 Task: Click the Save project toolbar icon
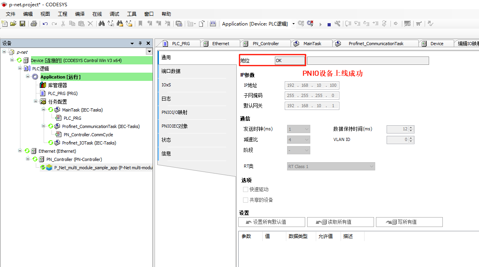click(x=22, y=24)
